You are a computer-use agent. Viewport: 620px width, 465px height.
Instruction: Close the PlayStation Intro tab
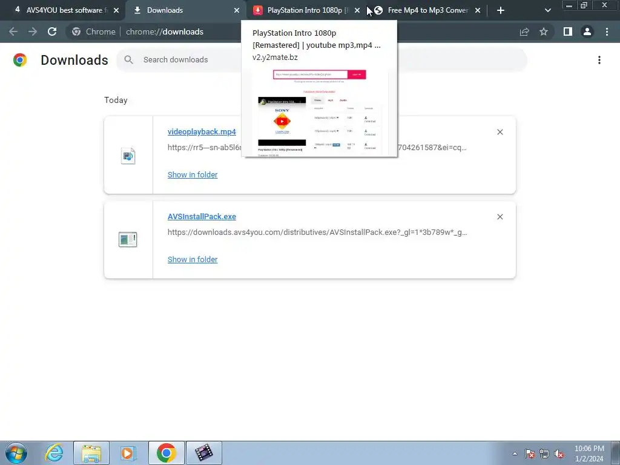pos(357,11)
